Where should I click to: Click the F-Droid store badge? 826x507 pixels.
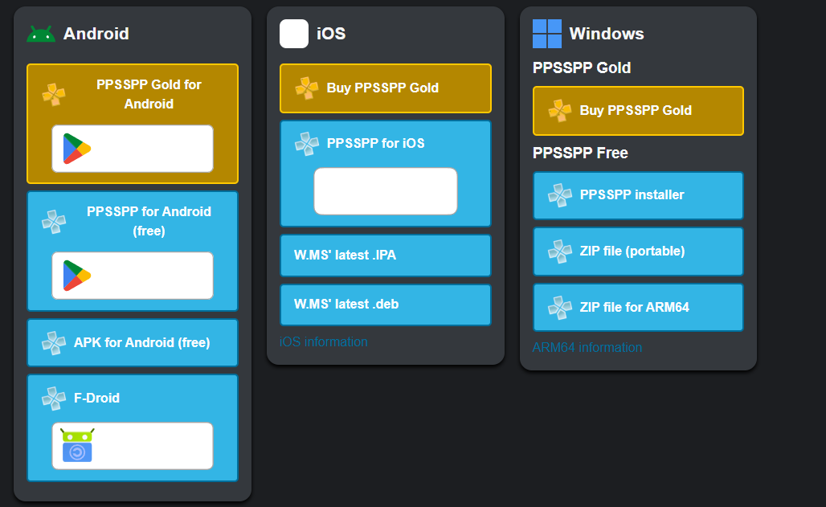tap(133, 446)
